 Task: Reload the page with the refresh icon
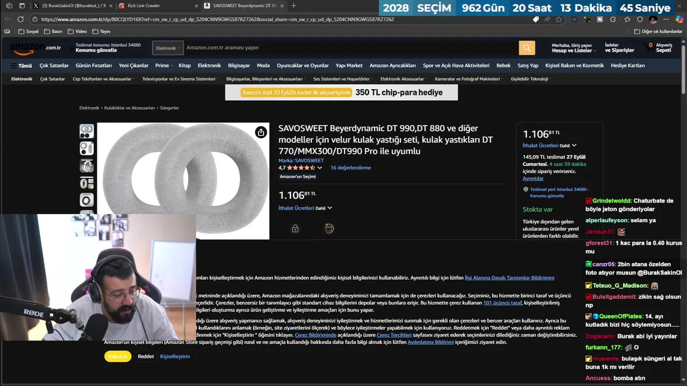point(21,19)
